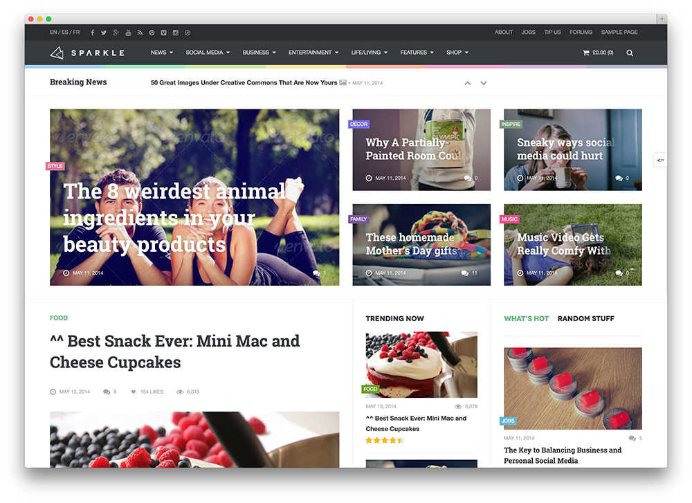This screenshot has height=503, width=692.
Task: Switch to the Random Stuff tab
Action: click(585, 318)
